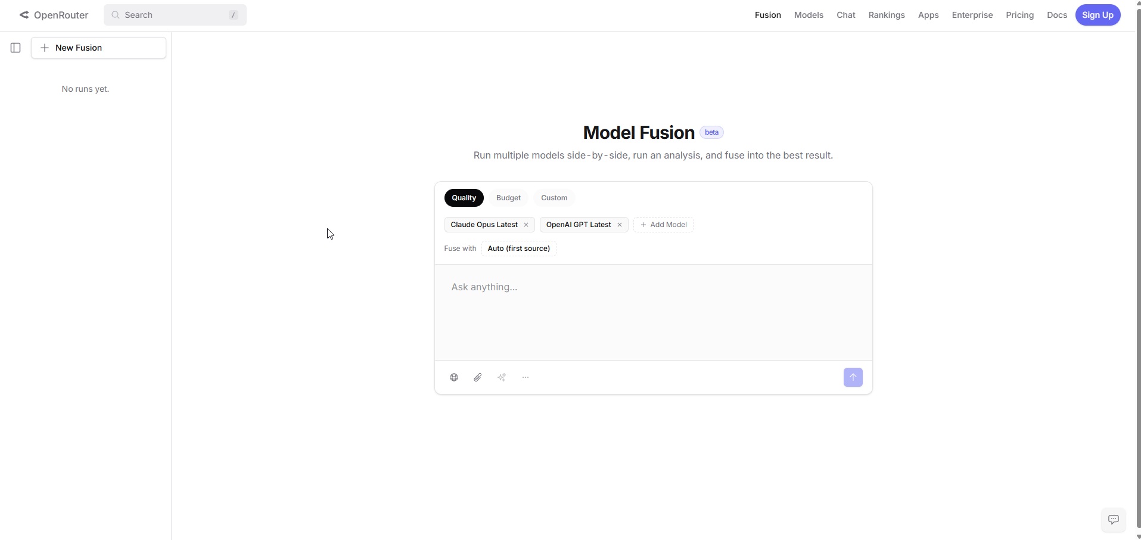The width and height of the screenshot is (1141, 540).
Task: Click the OpenRouter logo
Action: coord(54,15)
